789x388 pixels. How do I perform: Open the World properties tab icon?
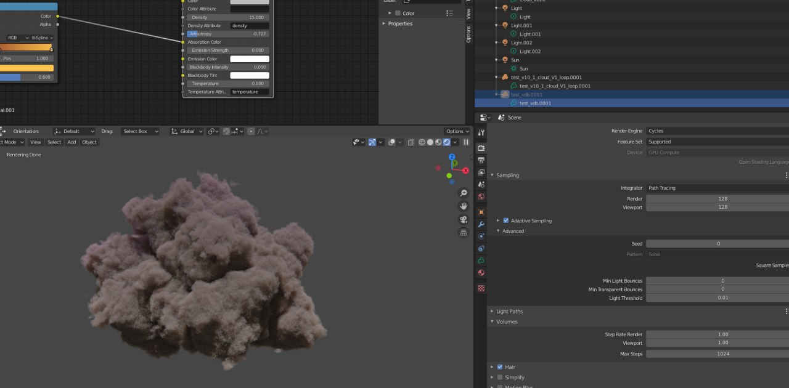[481, 196]
